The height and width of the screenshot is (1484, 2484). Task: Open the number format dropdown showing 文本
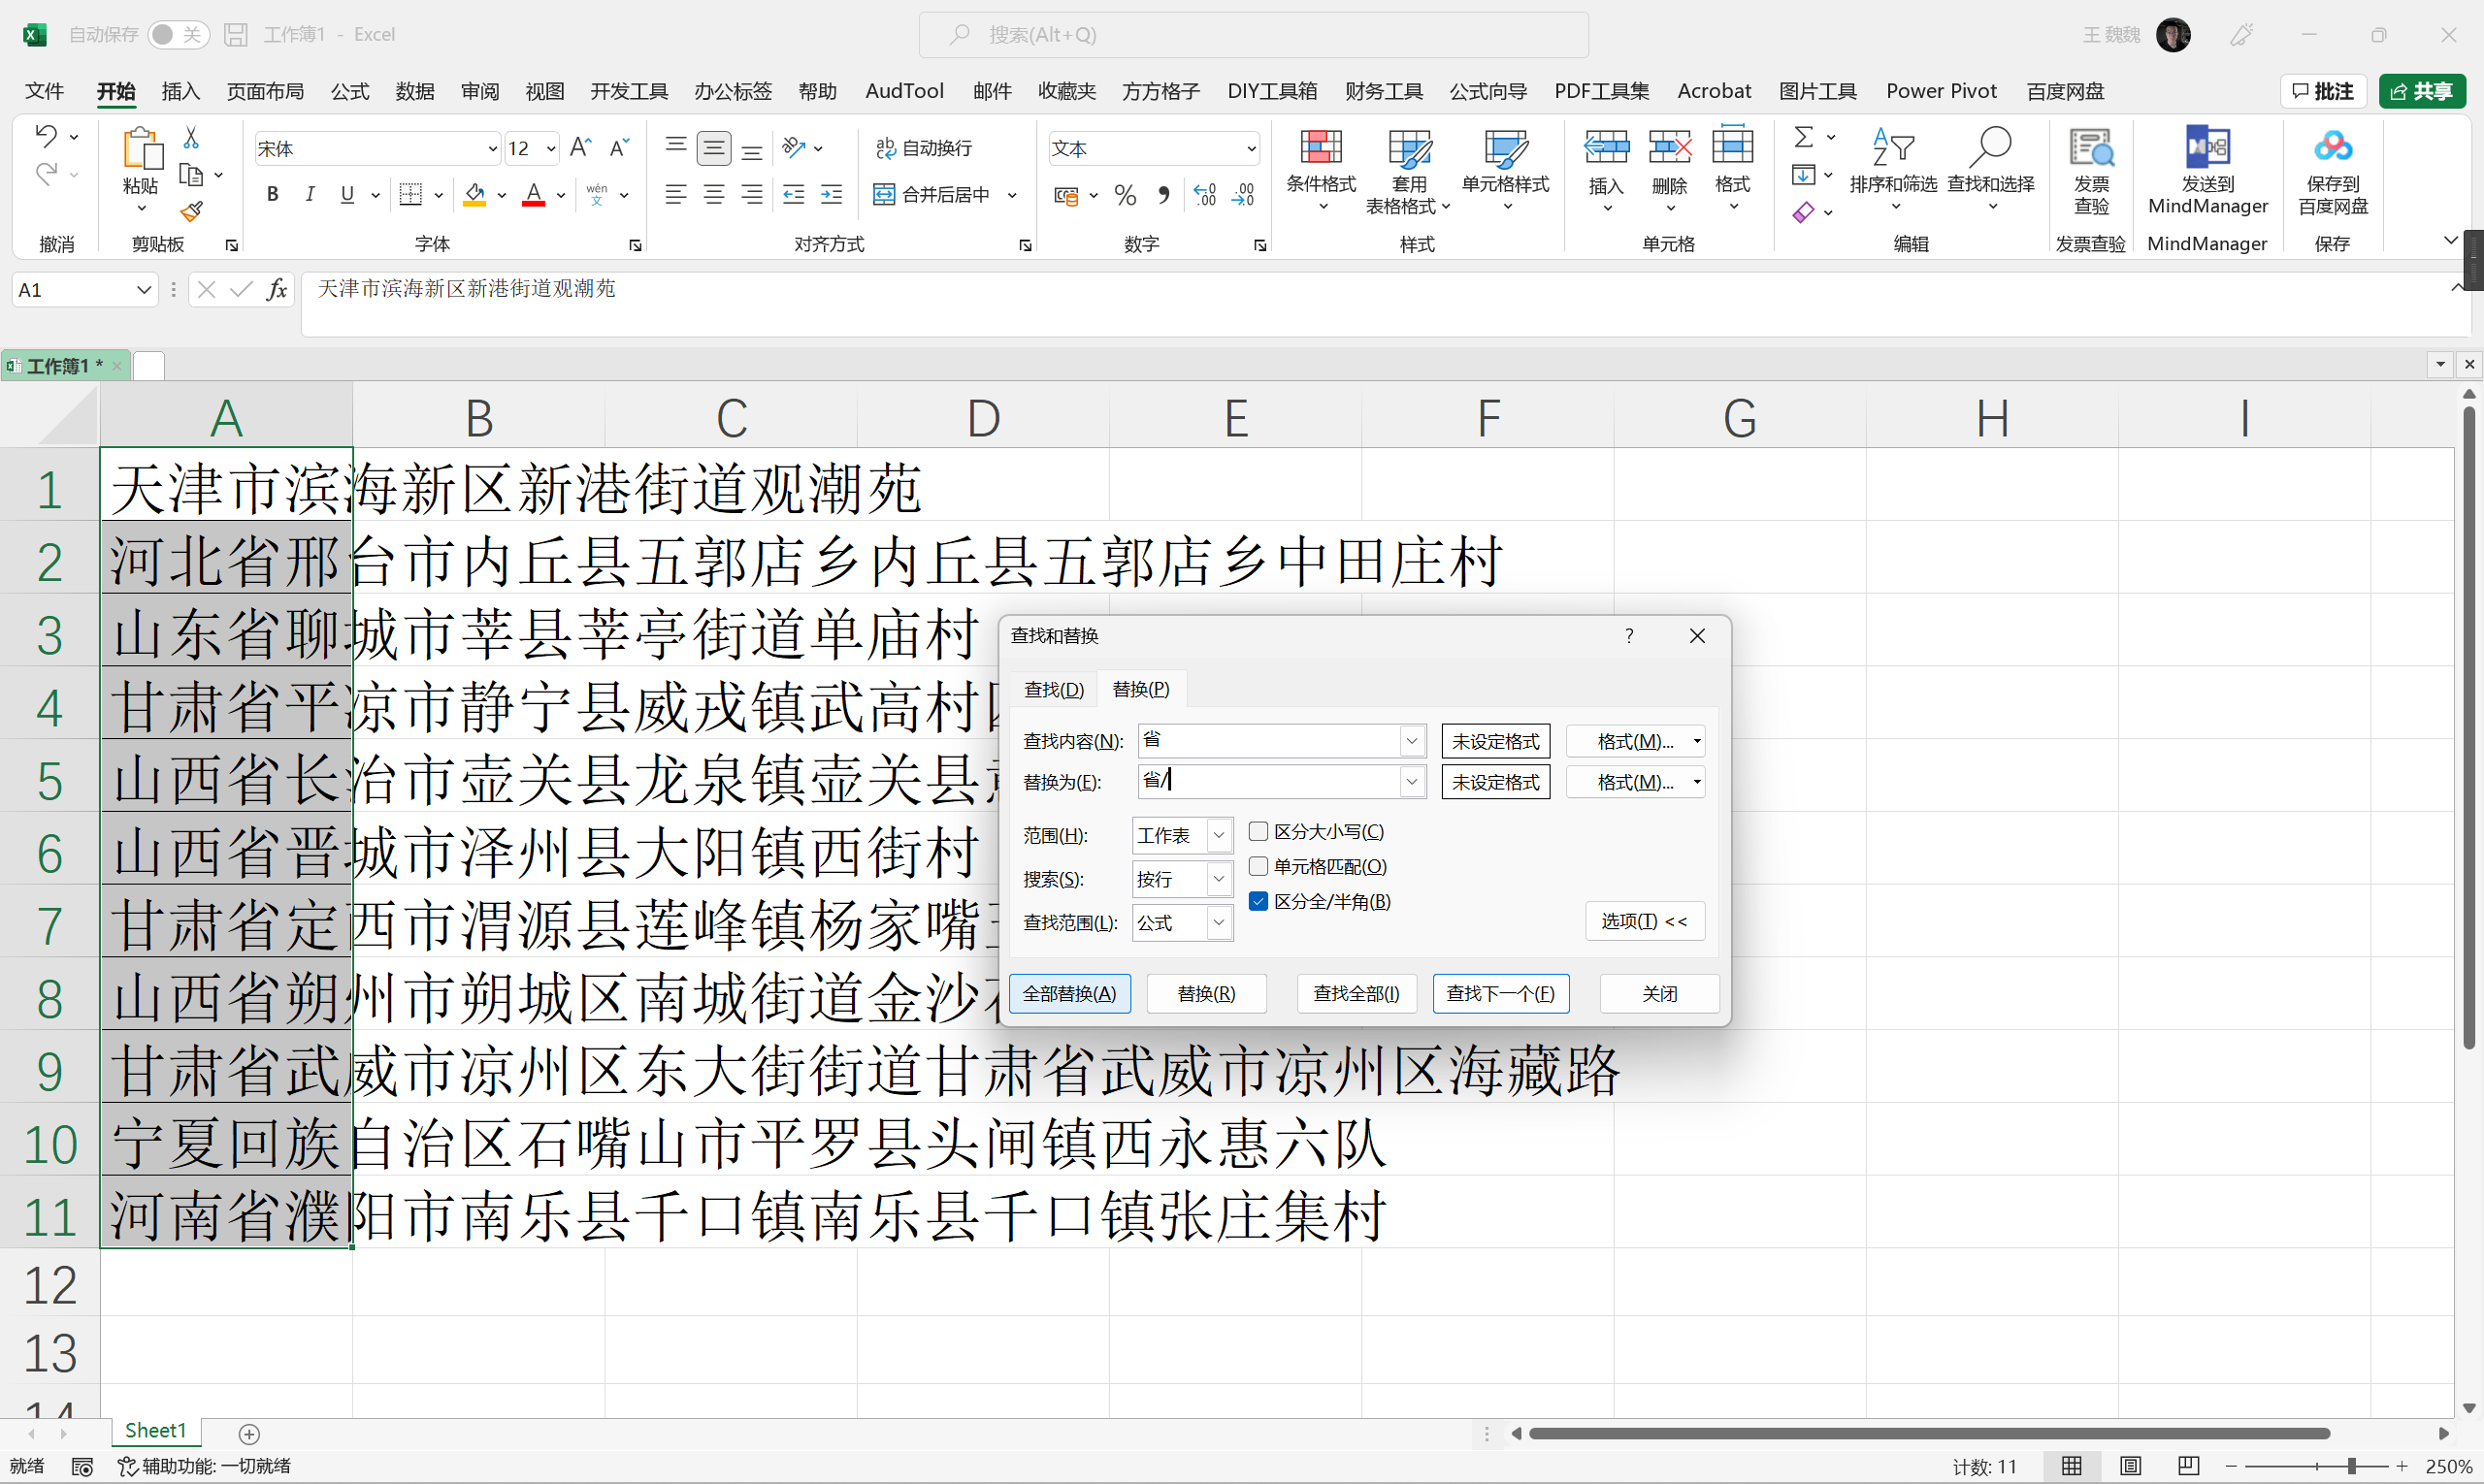[1251, 149]
